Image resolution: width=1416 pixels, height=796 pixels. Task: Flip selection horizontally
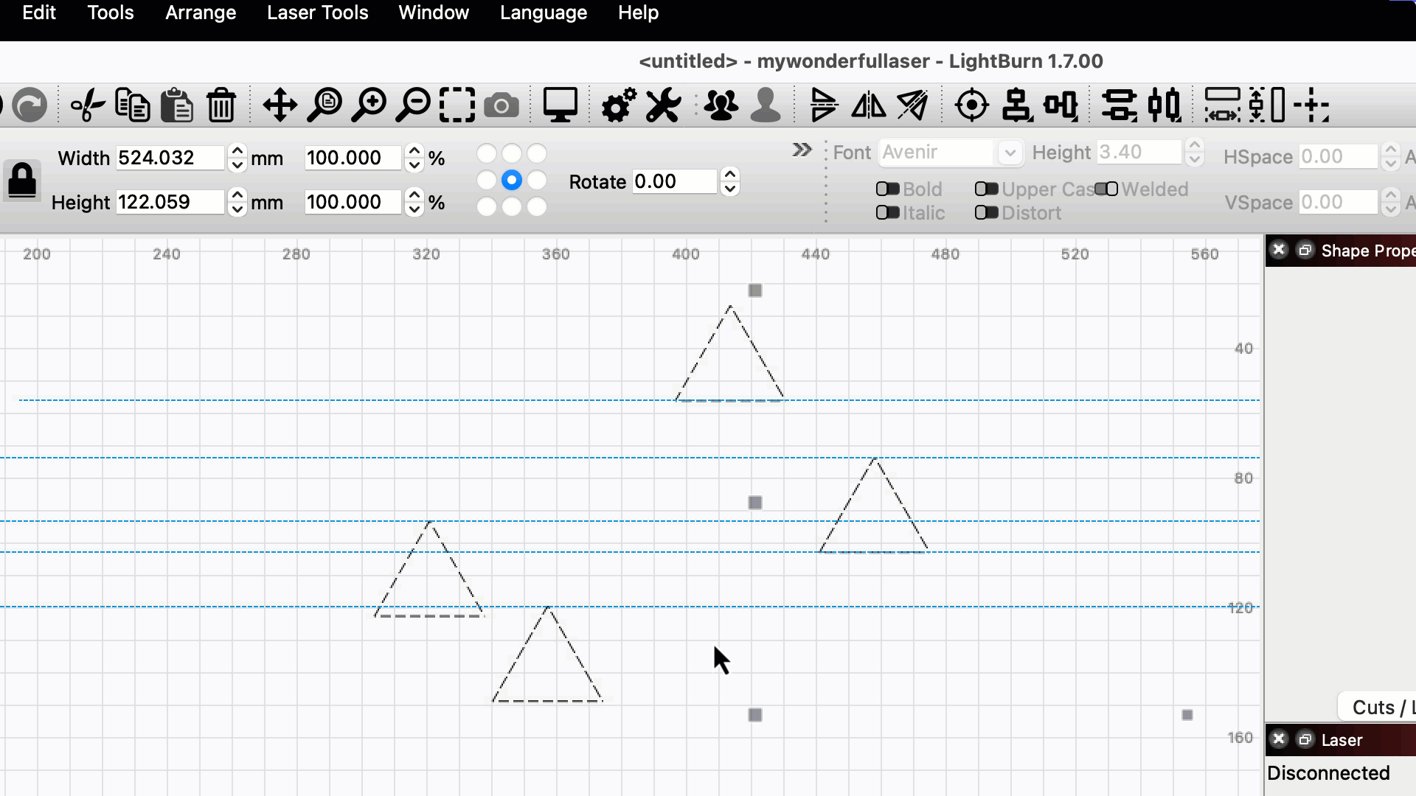868,105
